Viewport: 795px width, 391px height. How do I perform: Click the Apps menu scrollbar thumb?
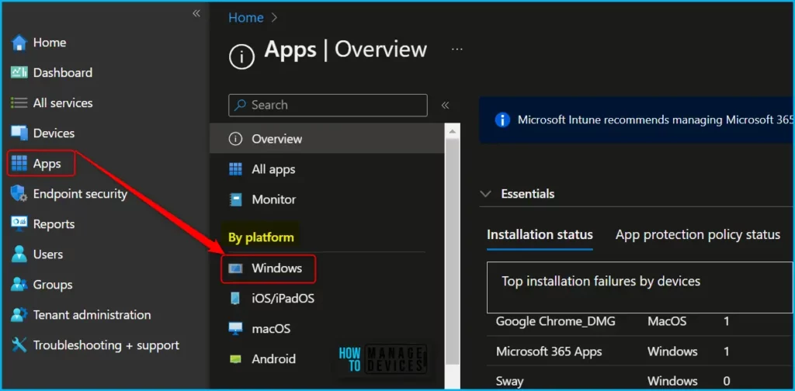click(453, 251)
